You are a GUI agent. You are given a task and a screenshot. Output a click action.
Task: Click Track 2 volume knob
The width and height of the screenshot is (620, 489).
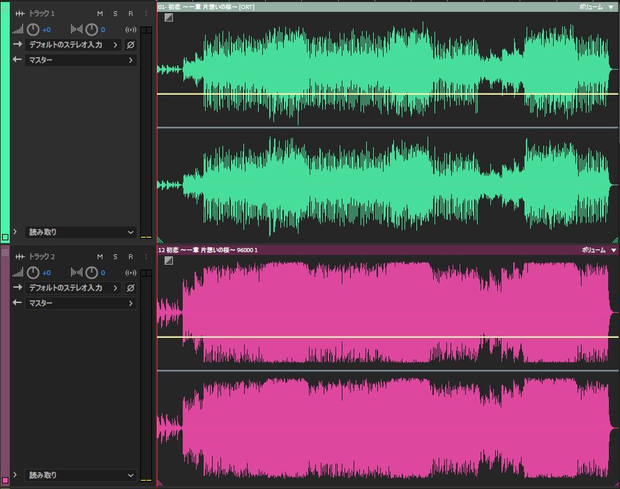(x=33, y=272)
